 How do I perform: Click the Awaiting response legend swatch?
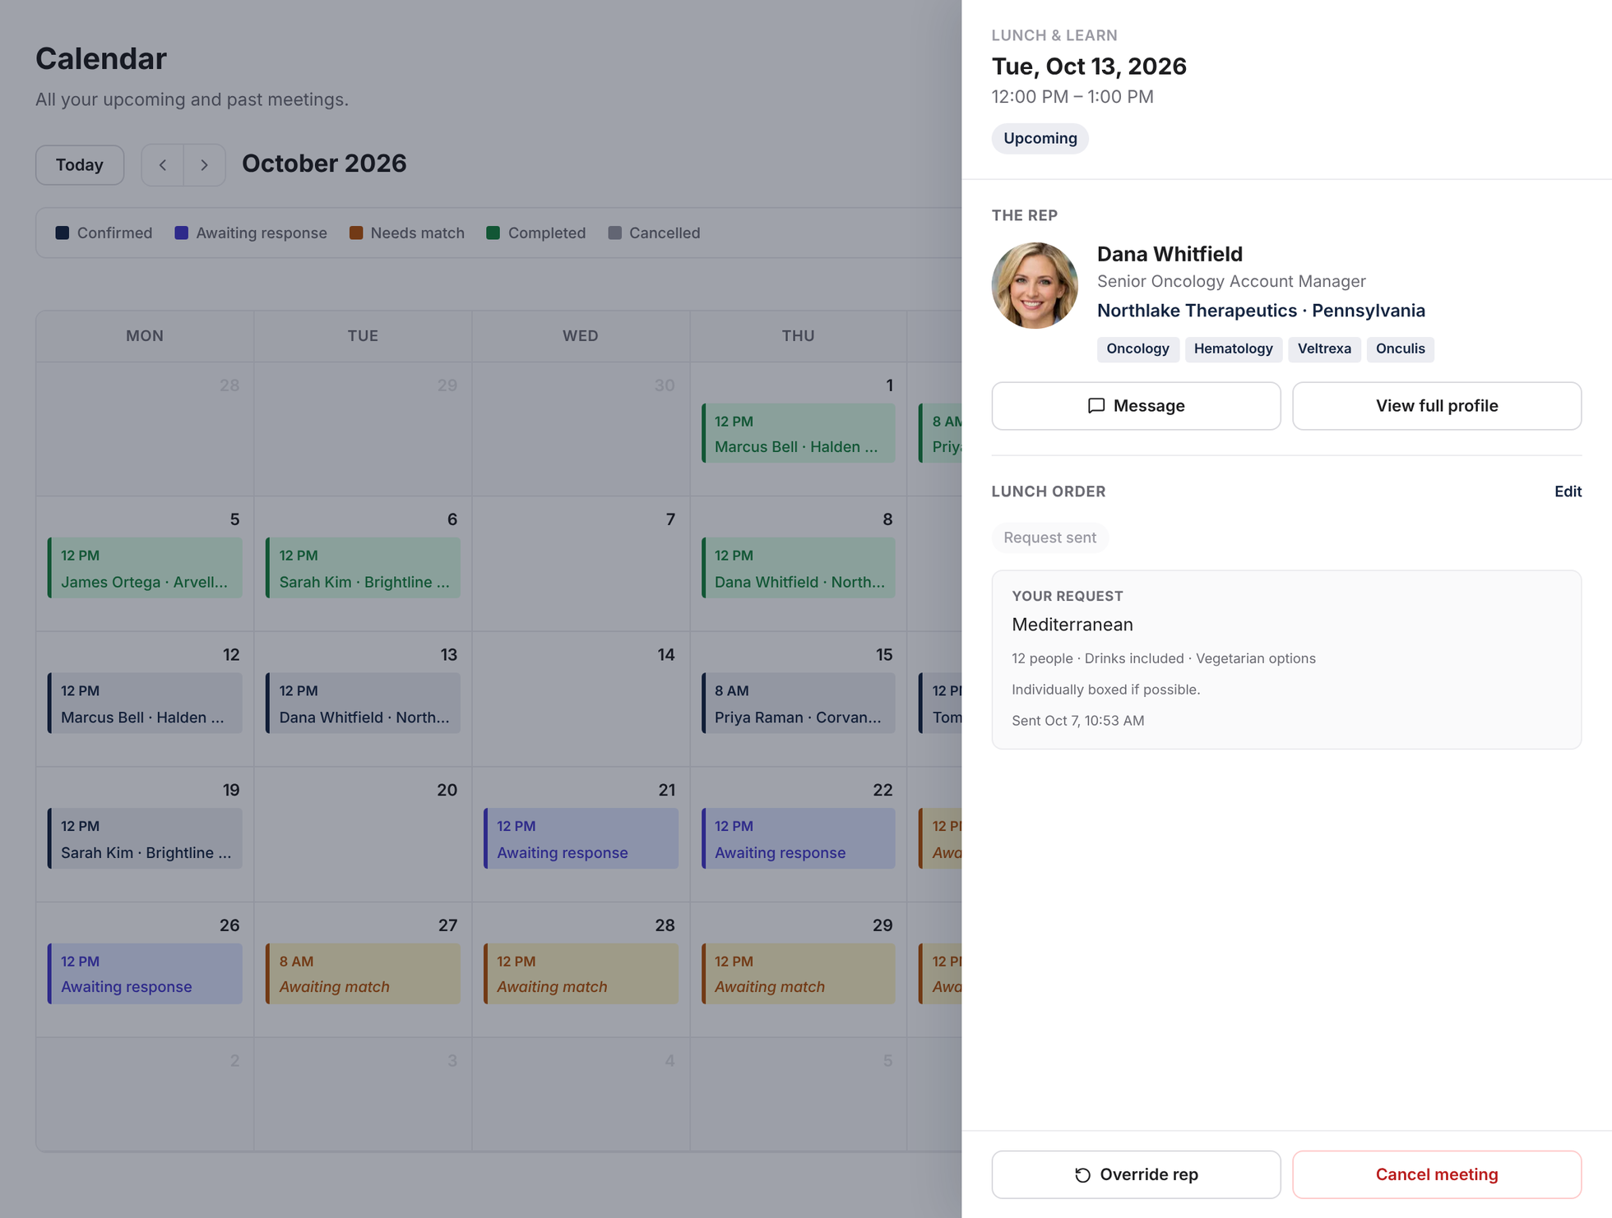(182, 233)
